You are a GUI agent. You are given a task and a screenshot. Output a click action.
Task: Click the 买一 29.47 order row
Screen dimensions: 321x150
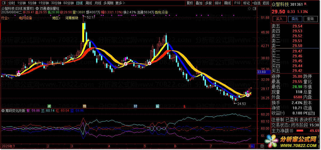(295, 51)
